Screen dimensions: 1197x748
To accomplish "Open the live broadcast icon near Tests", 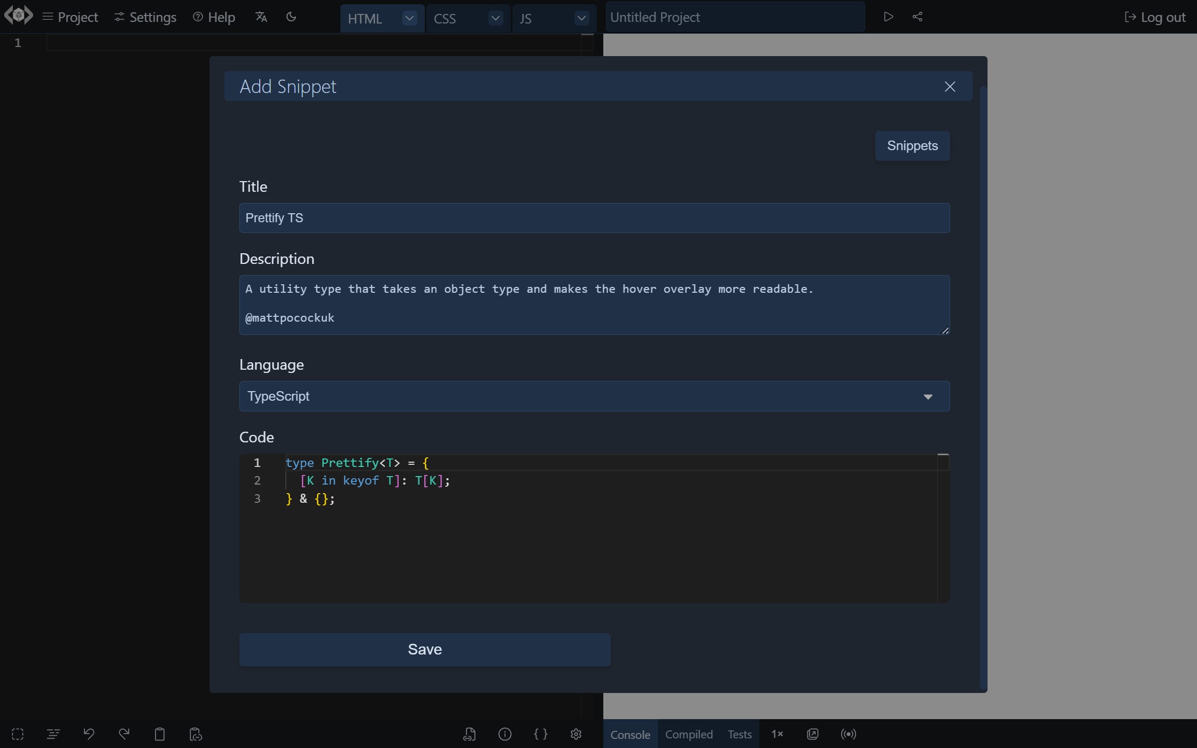I will [x=848, y=734].
